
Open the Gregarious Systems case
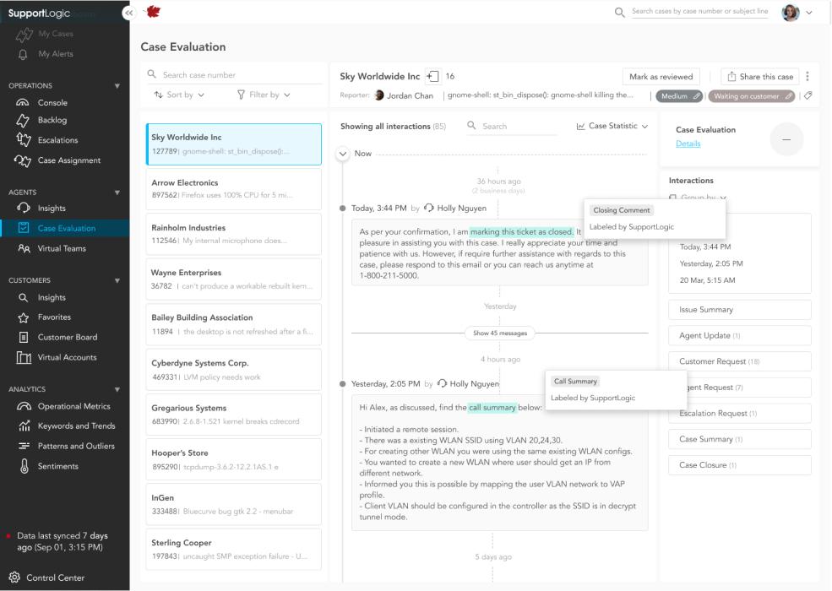233,415
